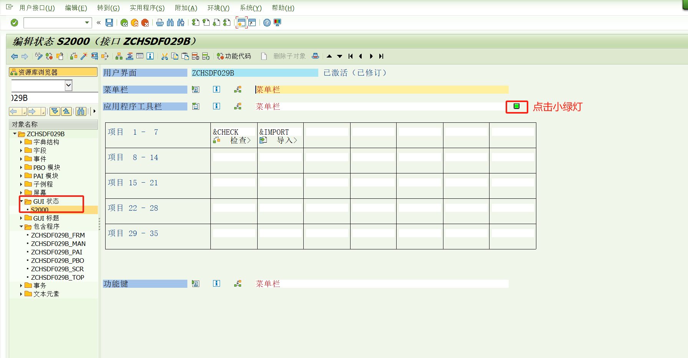Click Collapse All Nodes button in browser
This screenshot has width=688, height=358.
point(66,111)
